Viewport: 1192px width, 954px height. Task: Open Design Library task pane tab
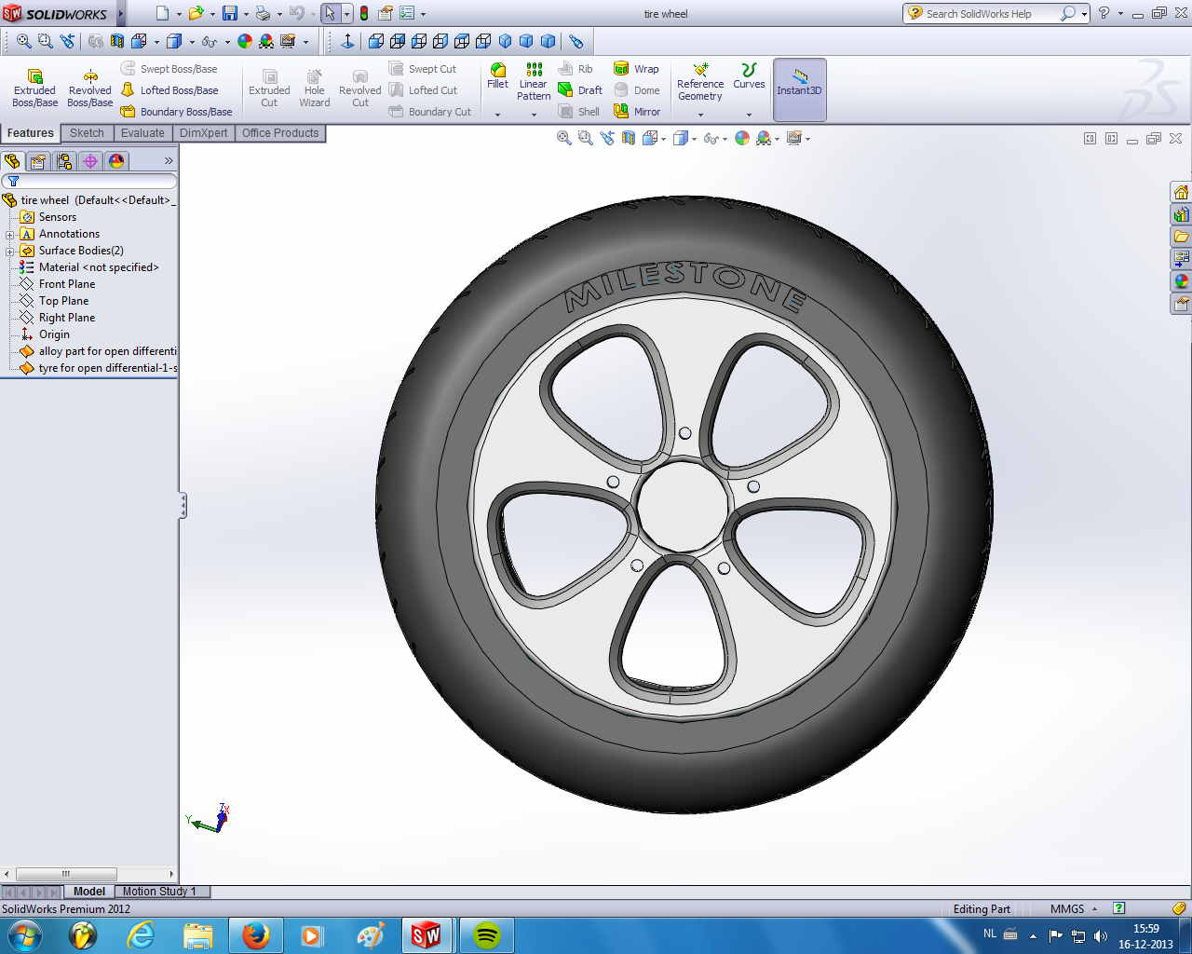1181,214
